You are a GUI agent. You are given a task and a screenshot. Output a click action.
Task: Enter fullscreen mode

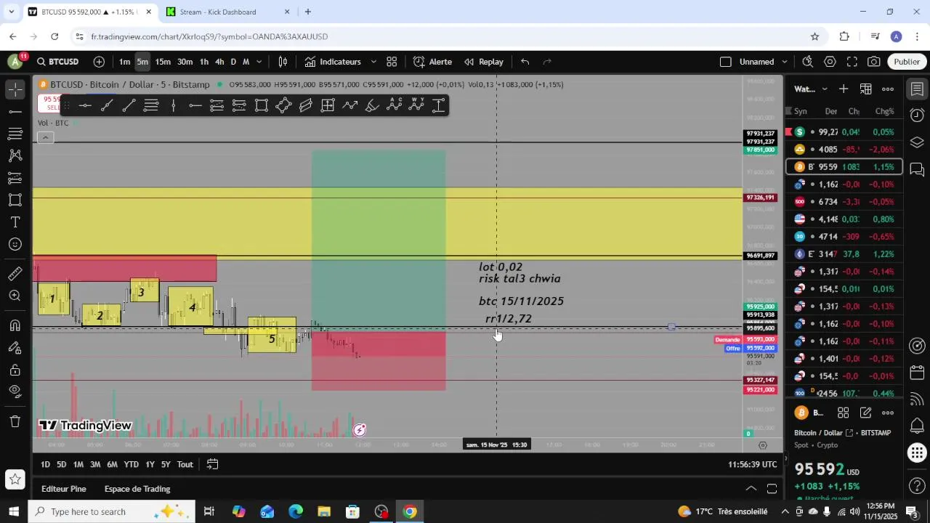[x=852, y=62]
